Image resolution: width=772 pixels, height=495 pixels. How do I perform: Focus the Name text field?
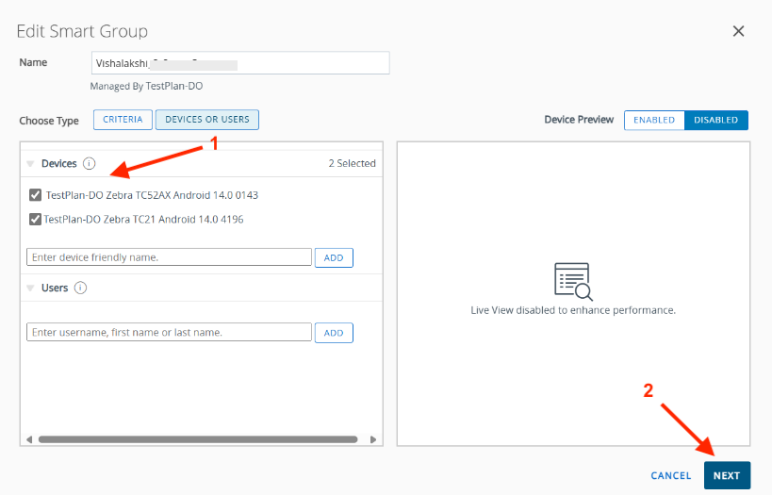(240, 63)
